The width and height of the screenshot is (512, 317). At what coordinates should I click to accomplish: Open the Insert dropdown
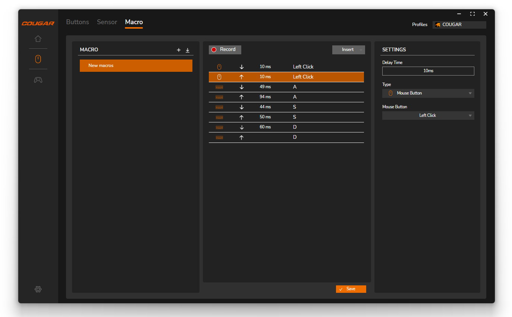[349, 50]
